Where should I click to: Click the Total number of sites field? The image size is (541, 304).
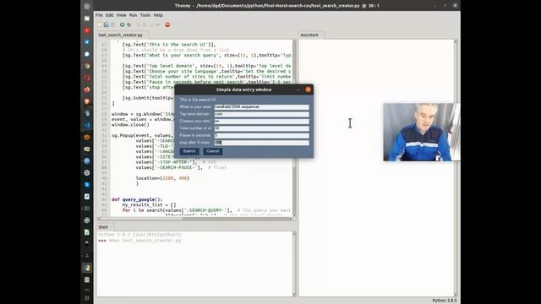261,128
